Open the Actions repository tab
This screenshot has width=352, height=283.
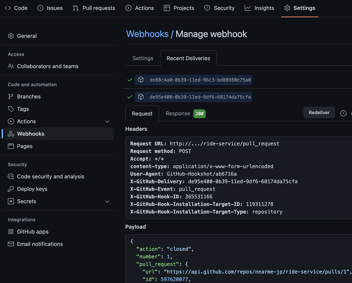(x=140, y=8)
